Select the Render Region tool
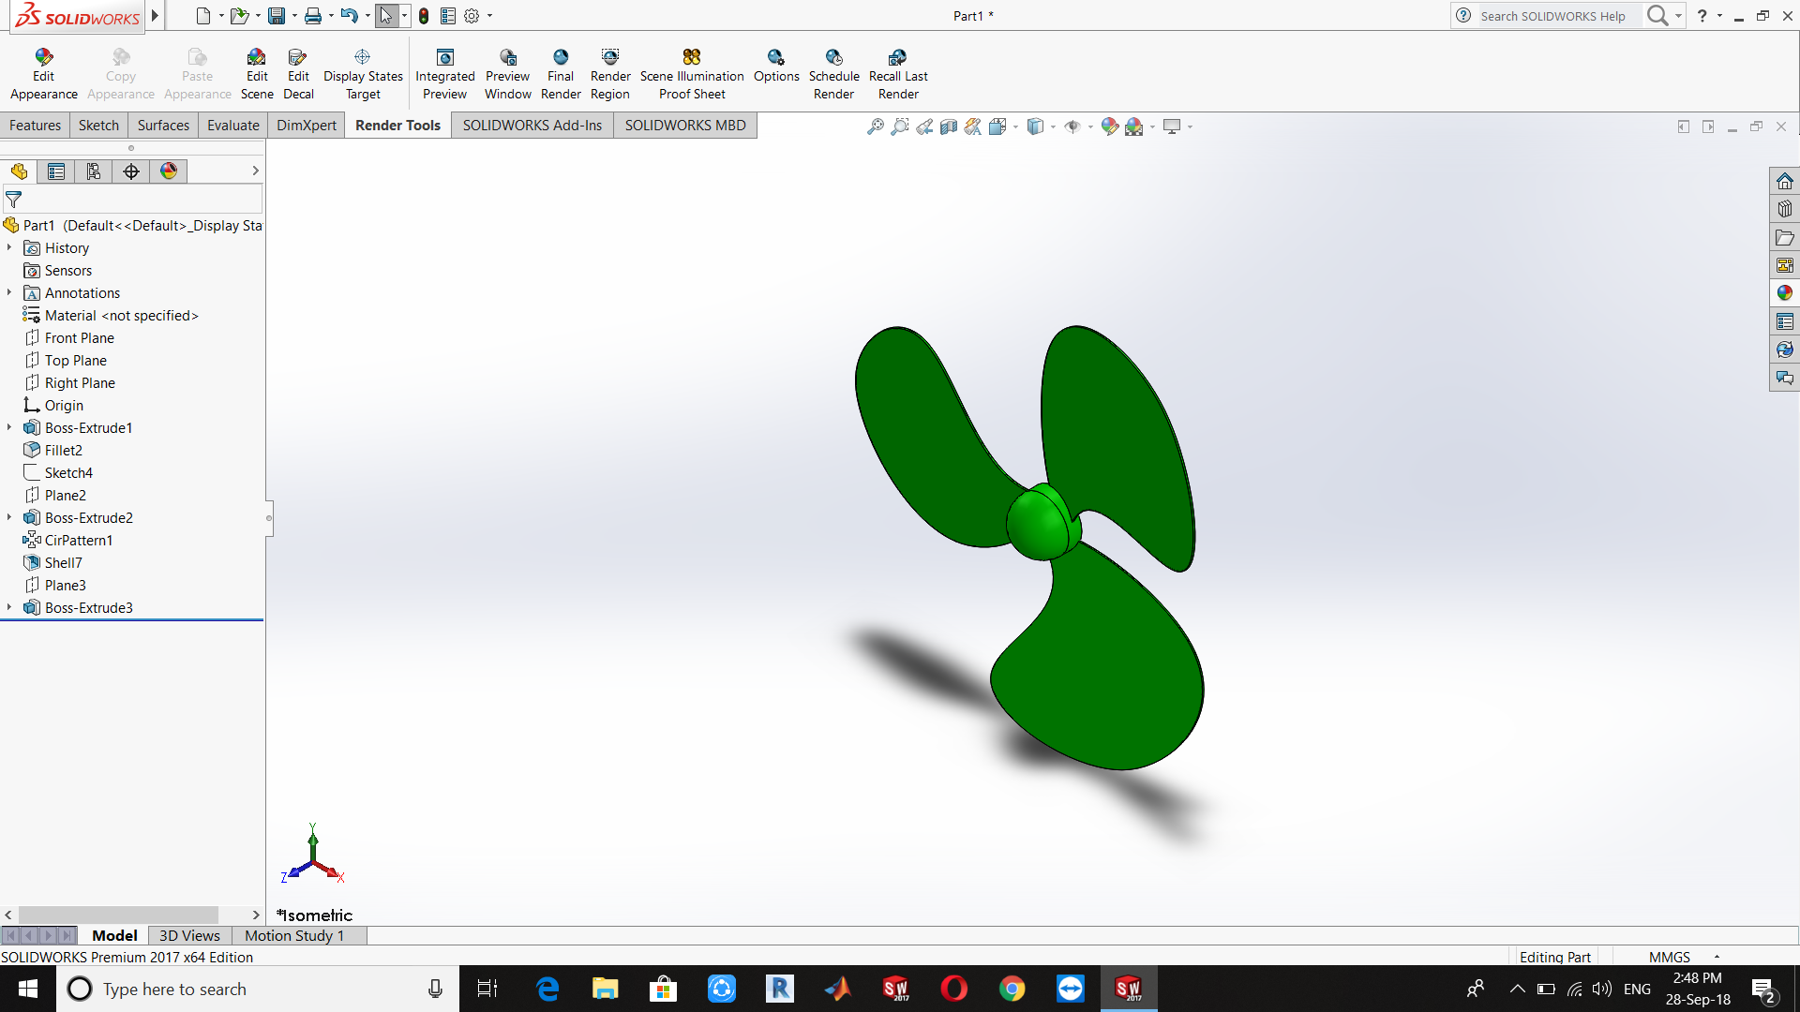This screenshot has height=1012, width=1800. (610, 75)
